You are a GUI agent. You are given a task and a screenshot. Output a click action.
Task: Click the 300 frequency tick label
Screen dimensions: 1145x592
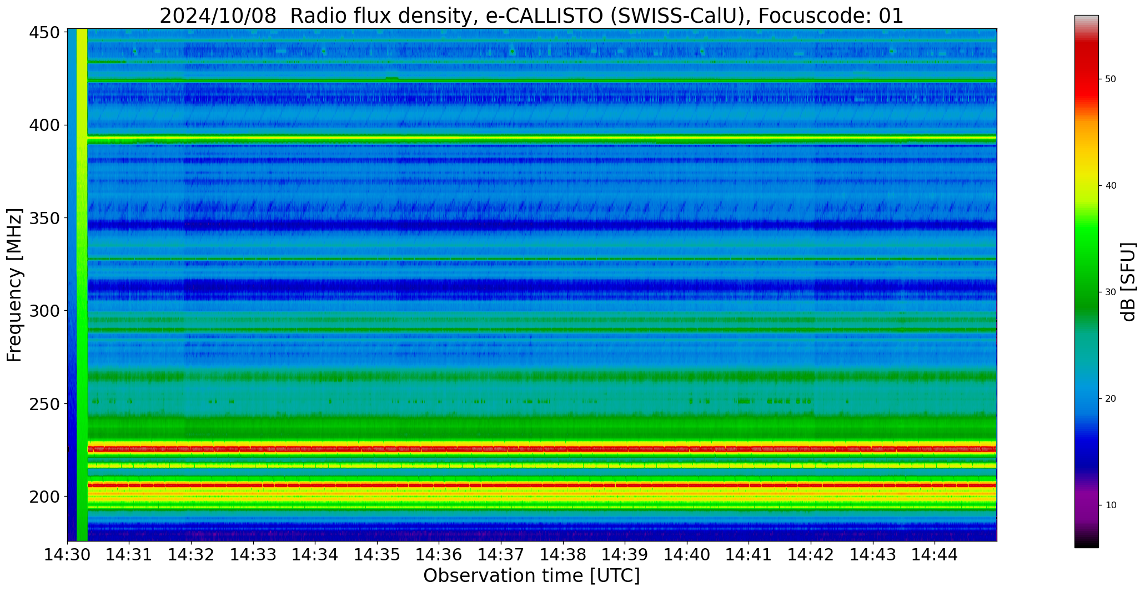click(x=44, y=311)
